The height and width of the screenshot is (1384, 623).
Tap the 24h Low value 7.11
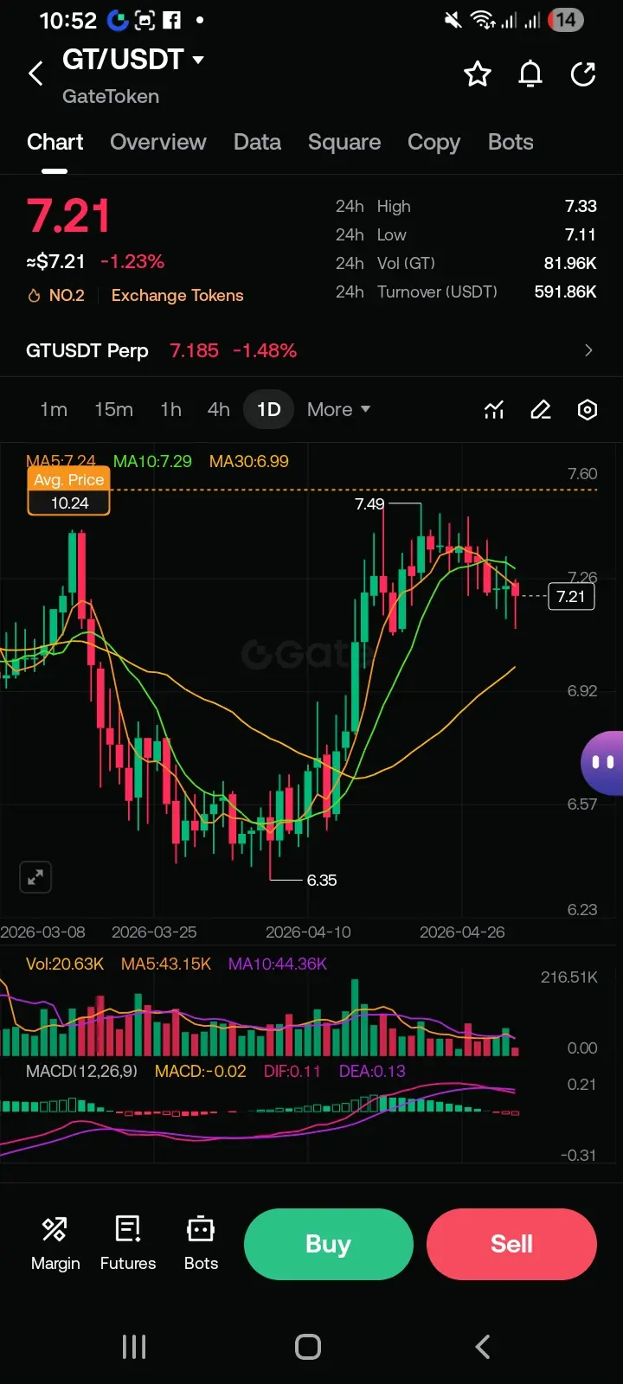click(x=581, y=234)
